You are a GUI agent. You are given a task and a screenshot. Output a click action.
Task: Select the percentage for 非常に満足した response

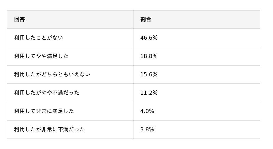[x=147, y=111]
